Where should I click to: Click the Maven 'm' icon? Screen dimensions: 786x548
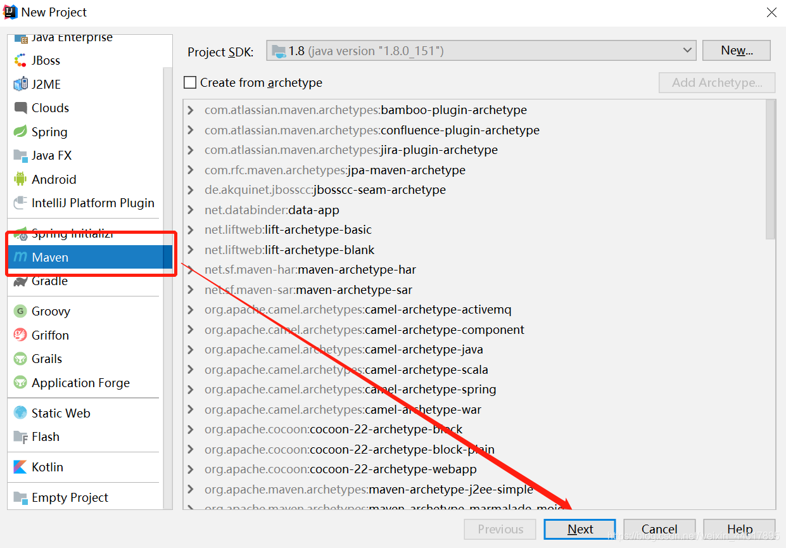pyautogui.click(x=21, y=257)
